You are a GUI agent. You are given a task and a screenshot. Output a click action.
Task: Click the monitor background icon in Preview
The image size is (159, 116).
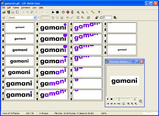pos(124,104)
